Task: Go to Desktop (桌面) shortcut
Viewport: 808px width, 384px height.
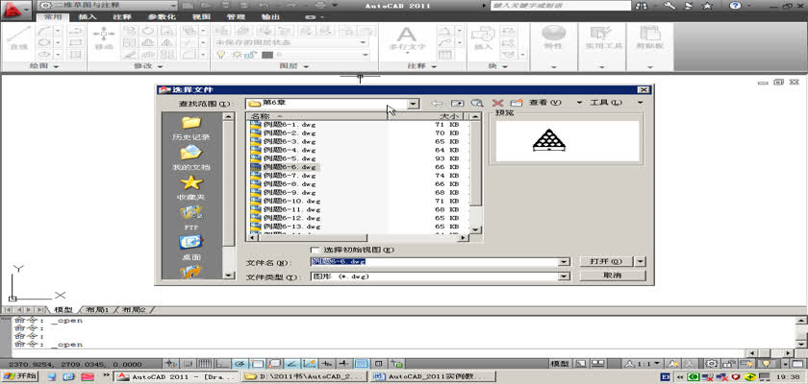Action: pos(191,244)
